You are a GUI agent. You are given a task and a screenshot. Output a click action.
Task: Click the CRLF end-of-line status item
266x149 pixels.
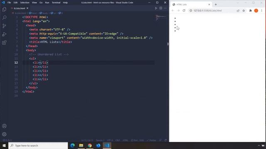118,140
